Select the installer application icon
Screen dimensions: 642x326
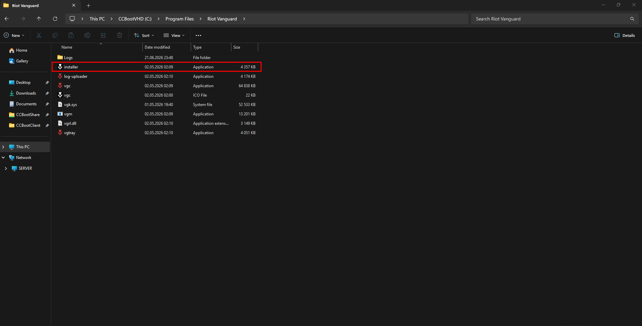click(x=60, y=67)
